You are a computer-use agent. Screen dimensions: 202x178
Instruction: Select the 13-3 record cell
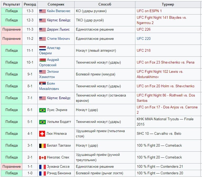point(30,11)
